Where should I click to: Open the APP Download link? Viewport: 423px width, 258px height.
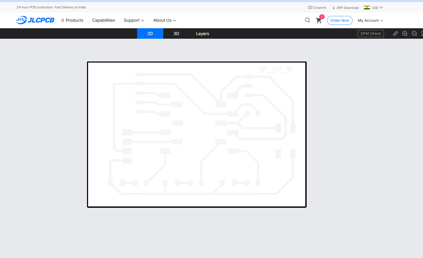(x=345, y=8)
